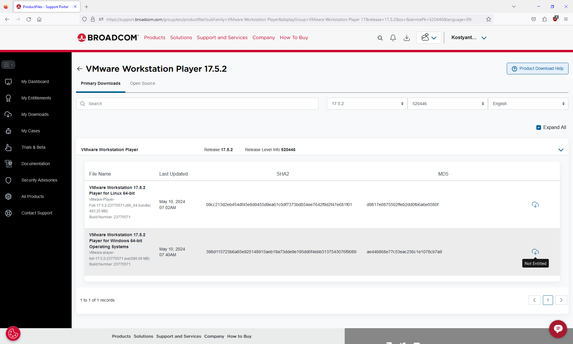This screenshot has height=344, width=573.
Task: Focus the file Search field
Action: tap(197, 104)
